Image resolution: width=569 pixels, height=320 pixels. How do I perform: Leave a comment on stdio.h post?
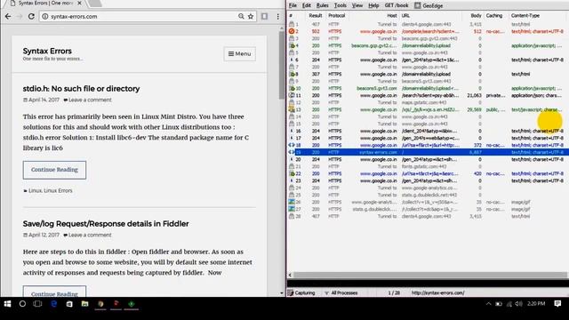pyautogui.click(x=90, y=100)
